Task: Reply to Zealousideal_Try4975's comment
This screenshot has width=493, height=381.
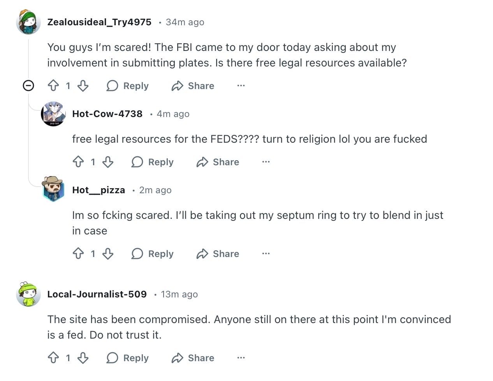Action: (x=128, y=86)
